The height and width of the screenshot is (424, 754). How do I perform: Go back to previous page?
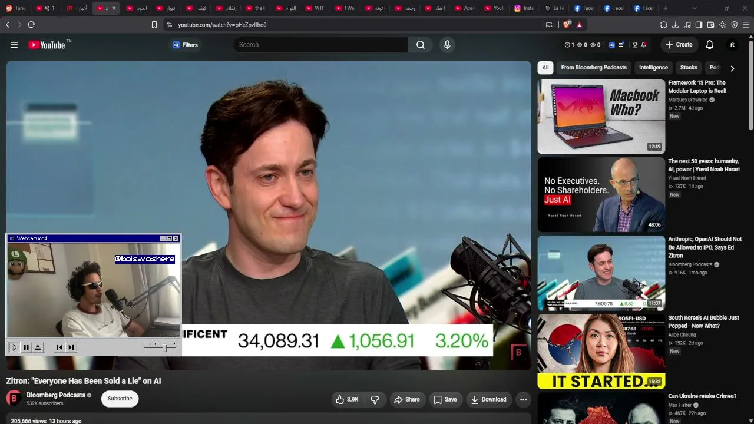coord(8,25)
